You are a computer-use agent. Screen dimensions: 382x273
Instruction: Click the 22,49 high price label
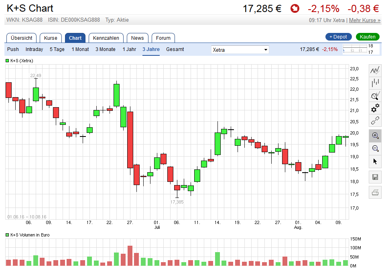[36, 75]
